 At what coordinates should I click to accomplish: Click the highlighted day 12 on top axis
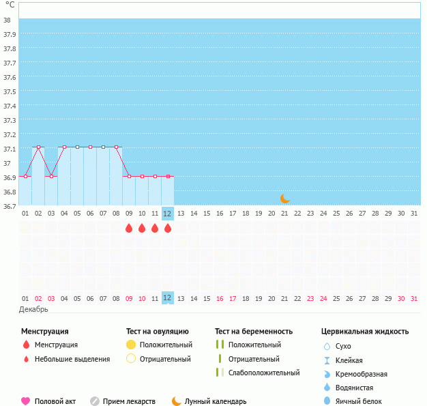[x=167, y=214]
